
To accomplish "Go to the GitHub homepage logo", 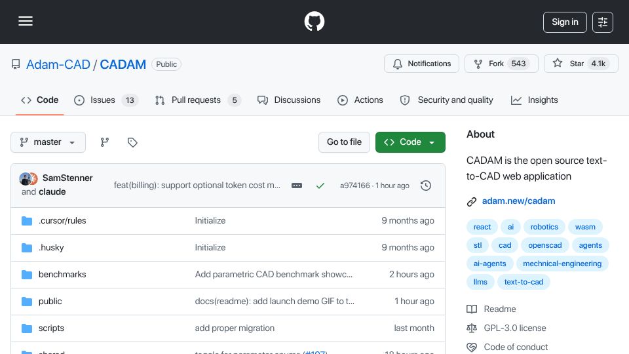I will (314, 21).
